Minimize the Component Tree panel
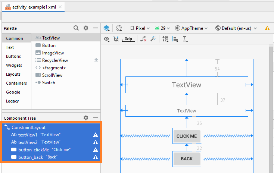 (96, 118)
